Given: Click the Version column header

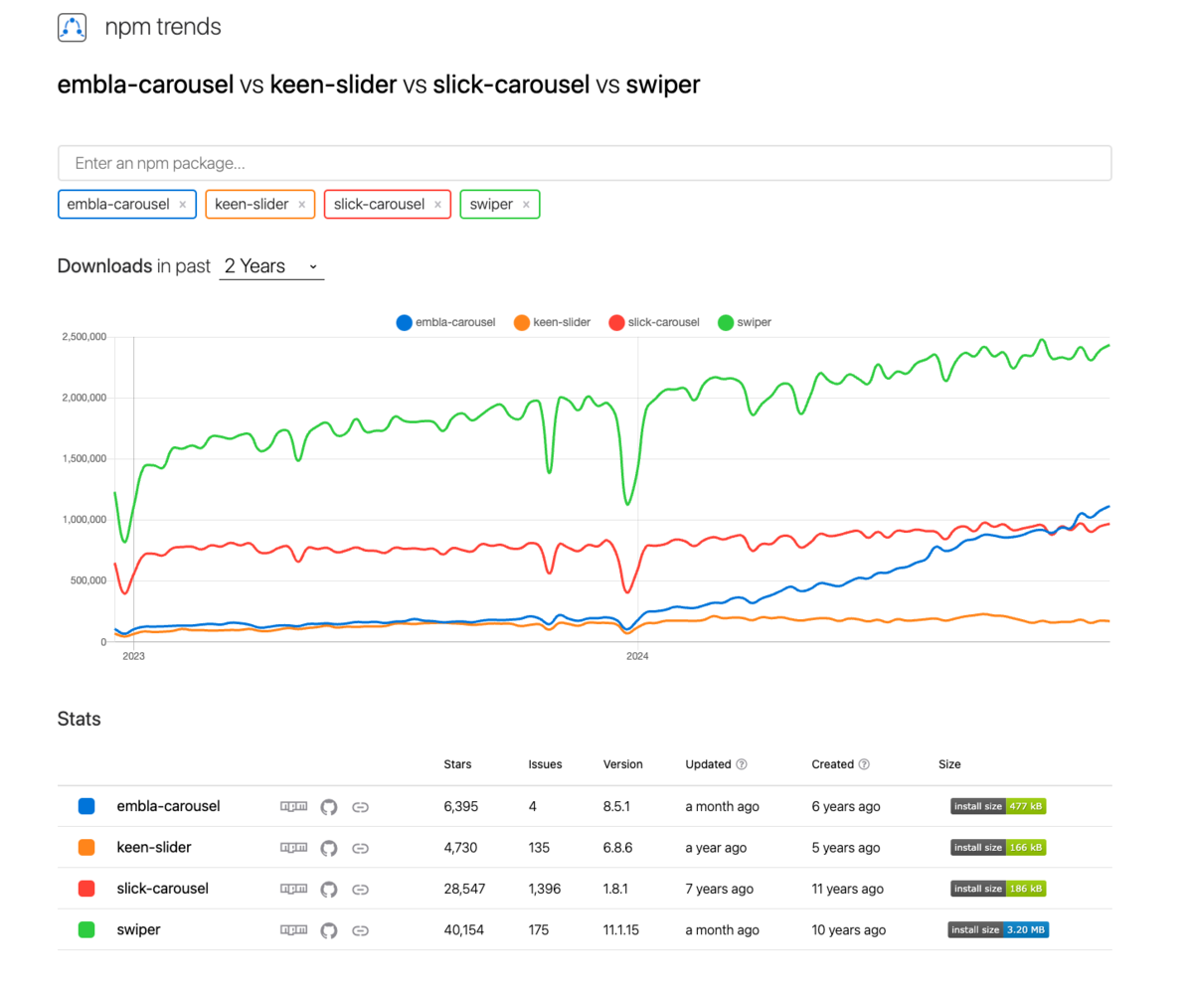Looking at the screenshot, I should 623,764.
